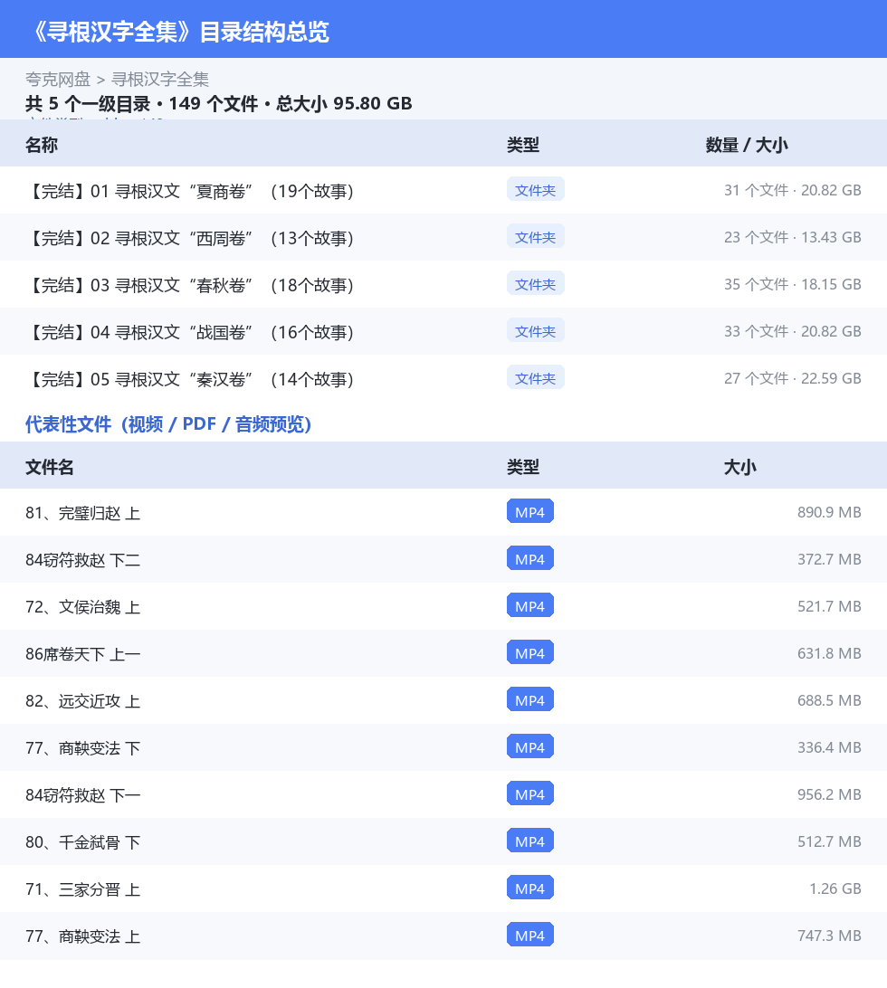Open the file 71、三家分晋 上
Screen dimensions: 887x988
[x=82, y=889]
